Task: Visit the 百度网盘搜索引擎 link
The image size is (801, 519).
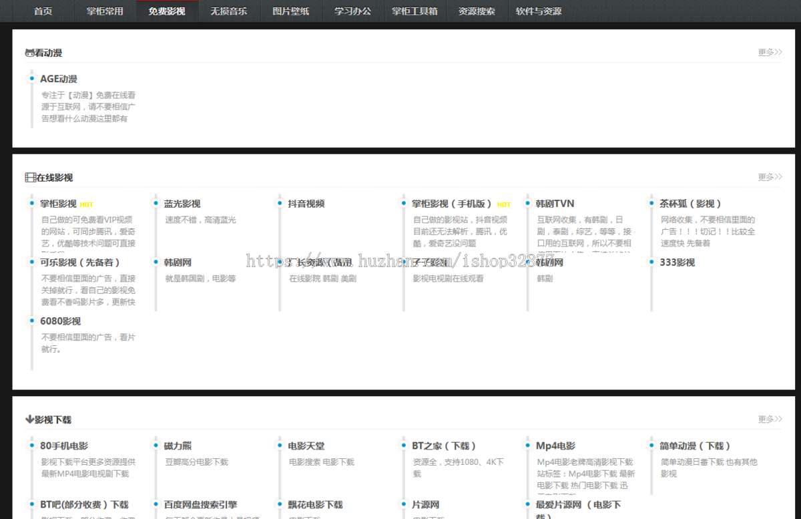Action: pos(201,504)
